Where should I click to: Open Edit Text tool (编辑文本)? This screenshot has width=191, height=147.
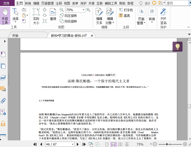click(x=99, y=16)
